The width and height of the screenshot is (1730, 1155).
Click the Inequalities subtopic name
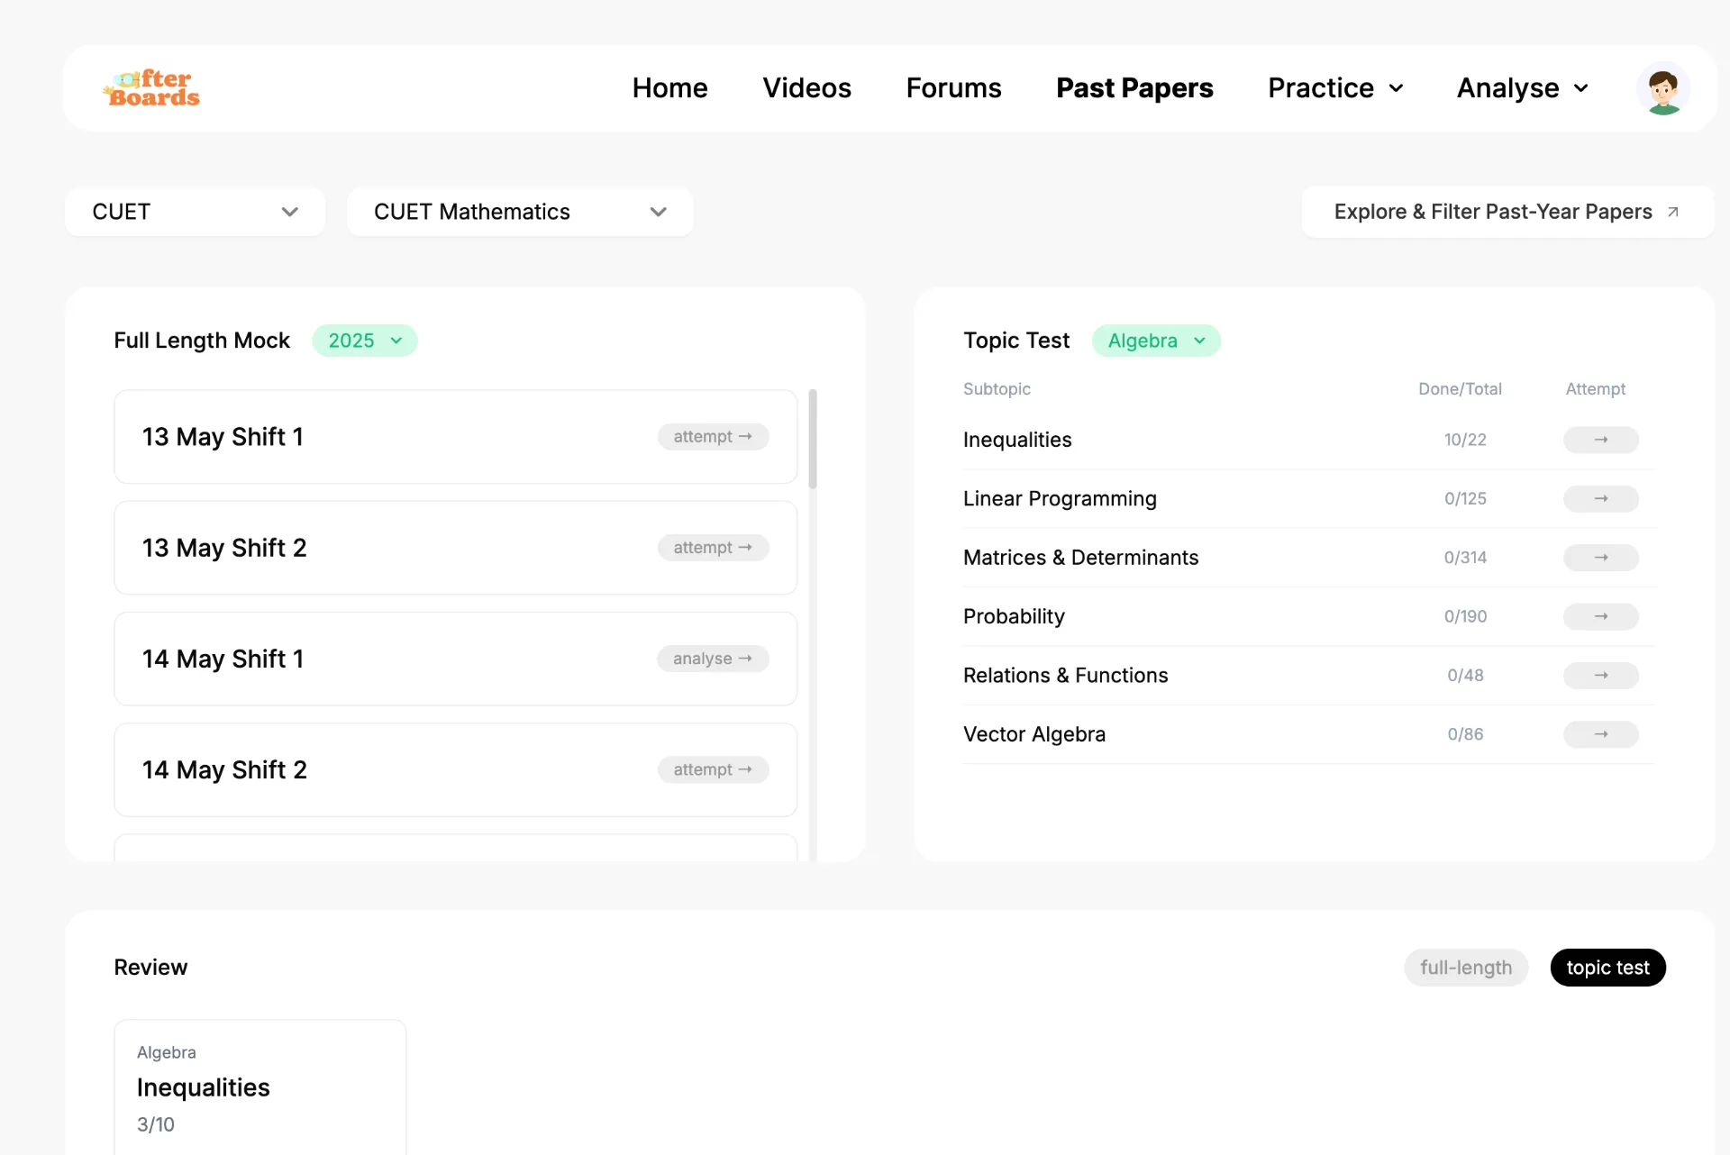1017,440
